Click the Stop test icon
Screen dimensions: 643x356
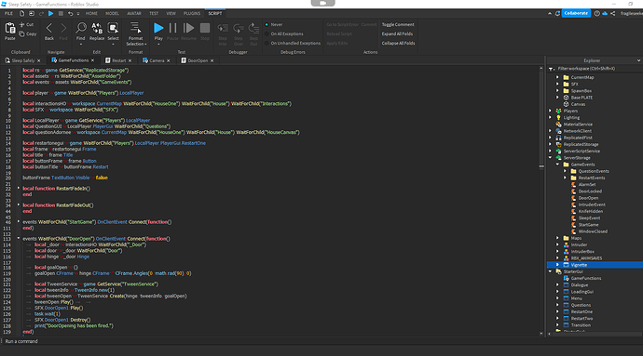(x=205, y=28)
